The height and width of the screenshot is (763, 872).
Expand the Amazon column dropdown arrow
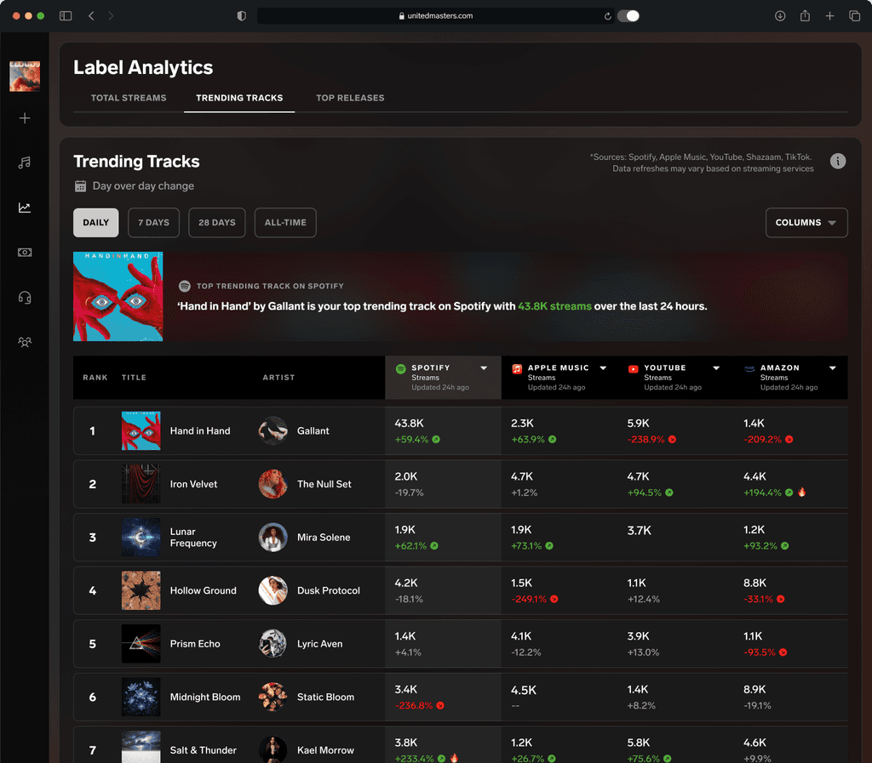833,368
